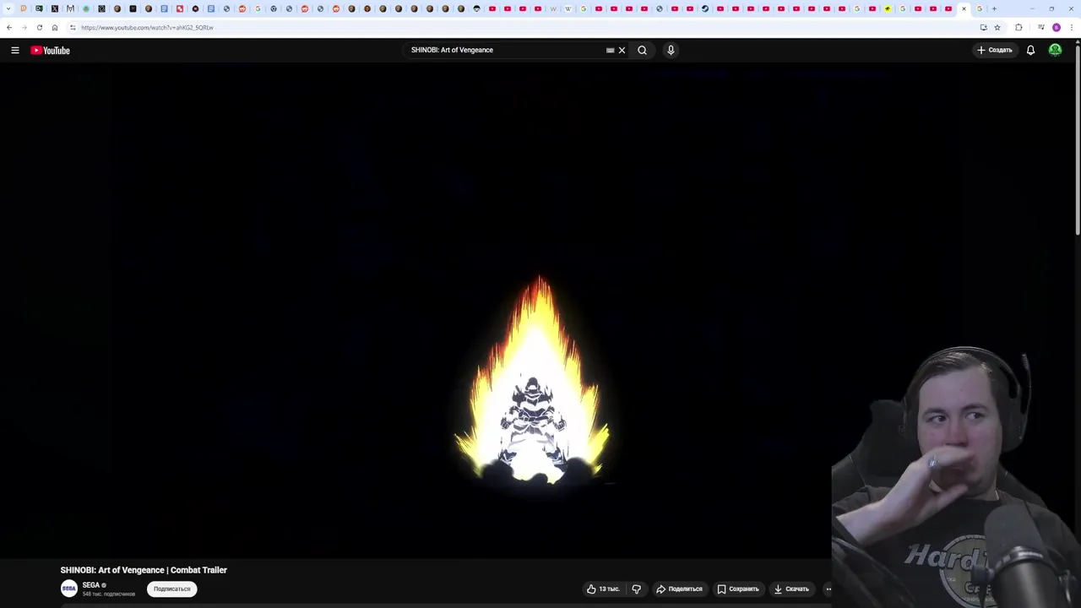Install app icon in the address bar
This screenshot has height=608, width=1081.
[983, 27]
